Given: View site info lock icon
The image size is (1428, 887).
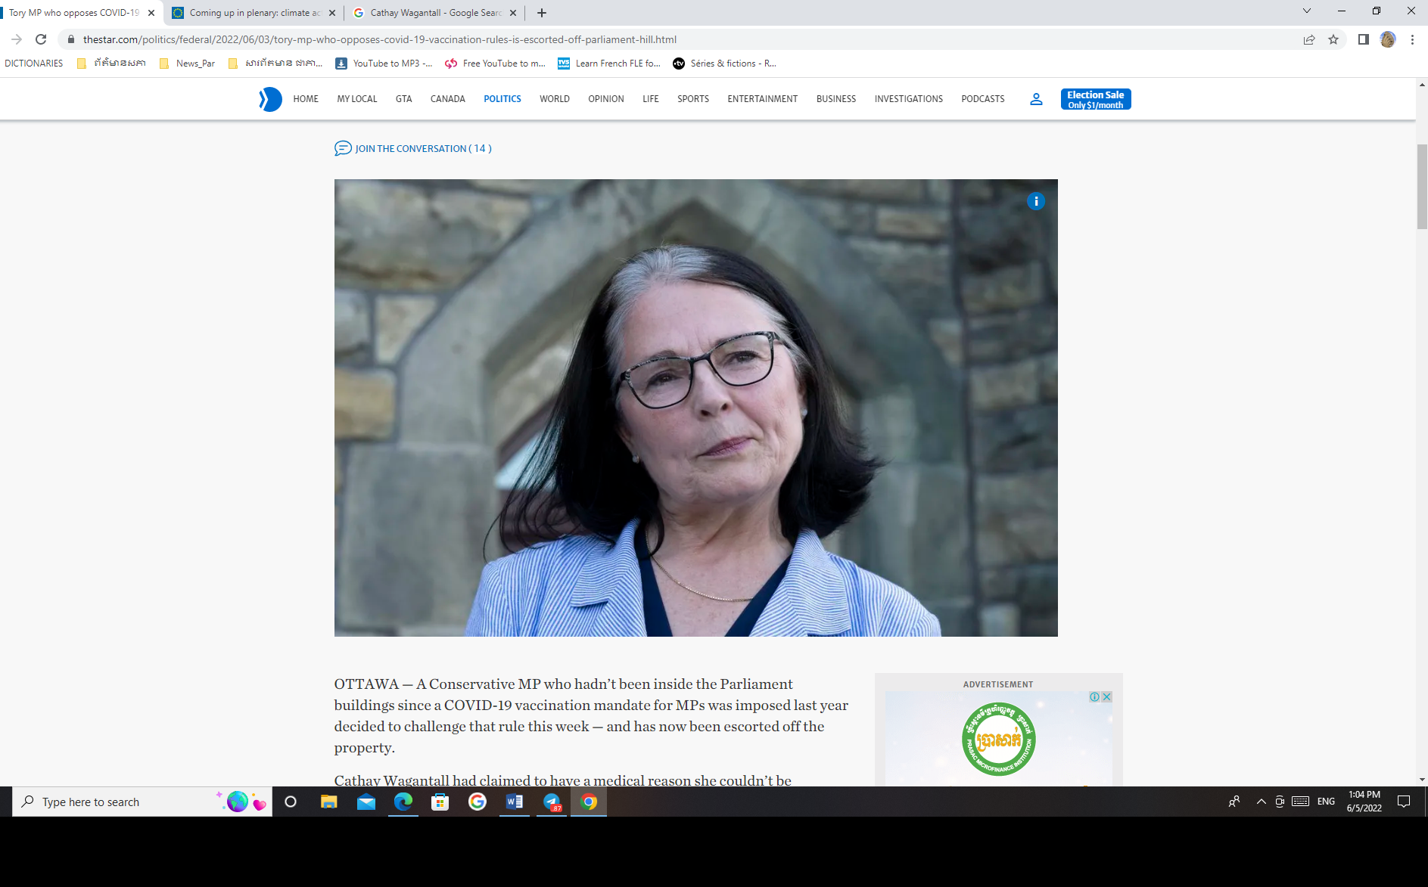Looking at the screenshot, I should point(71,39).
